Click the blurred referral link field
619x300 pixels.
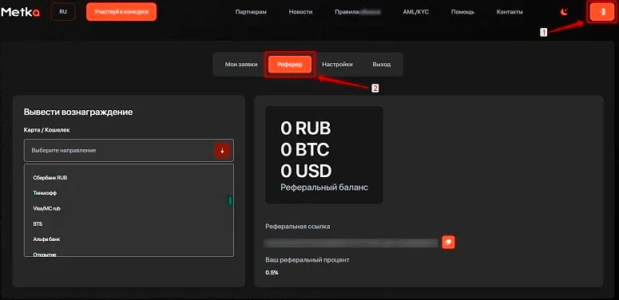(351, 243)
